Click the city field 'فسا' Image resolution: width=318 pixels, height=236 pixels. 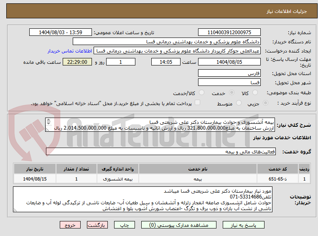tap(229, 83)
